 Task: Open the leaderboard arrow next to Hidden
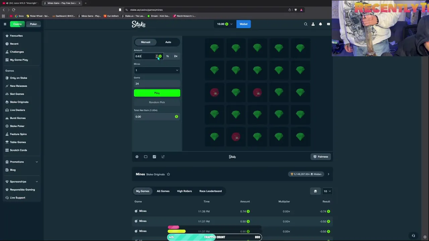tap(328, 174)
